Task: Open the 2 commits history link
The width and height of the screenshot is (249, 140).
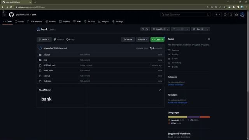Action: click(156, 48)
